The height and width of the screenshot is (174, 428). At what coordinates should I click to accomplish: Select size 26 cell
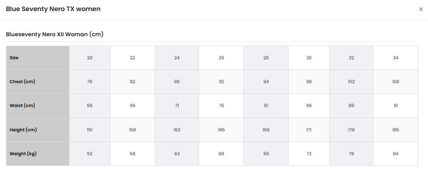tap(221, 58)
